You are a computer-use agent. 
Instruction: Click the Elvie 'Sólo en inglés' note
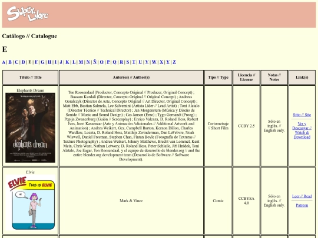[274, 201]
